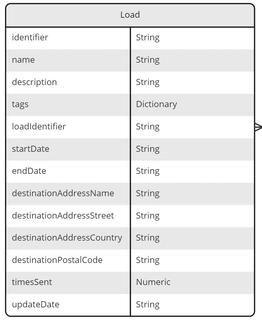The image size is (262, 321).
Task: Select the tags attribute cell
Action: point(68,105)
